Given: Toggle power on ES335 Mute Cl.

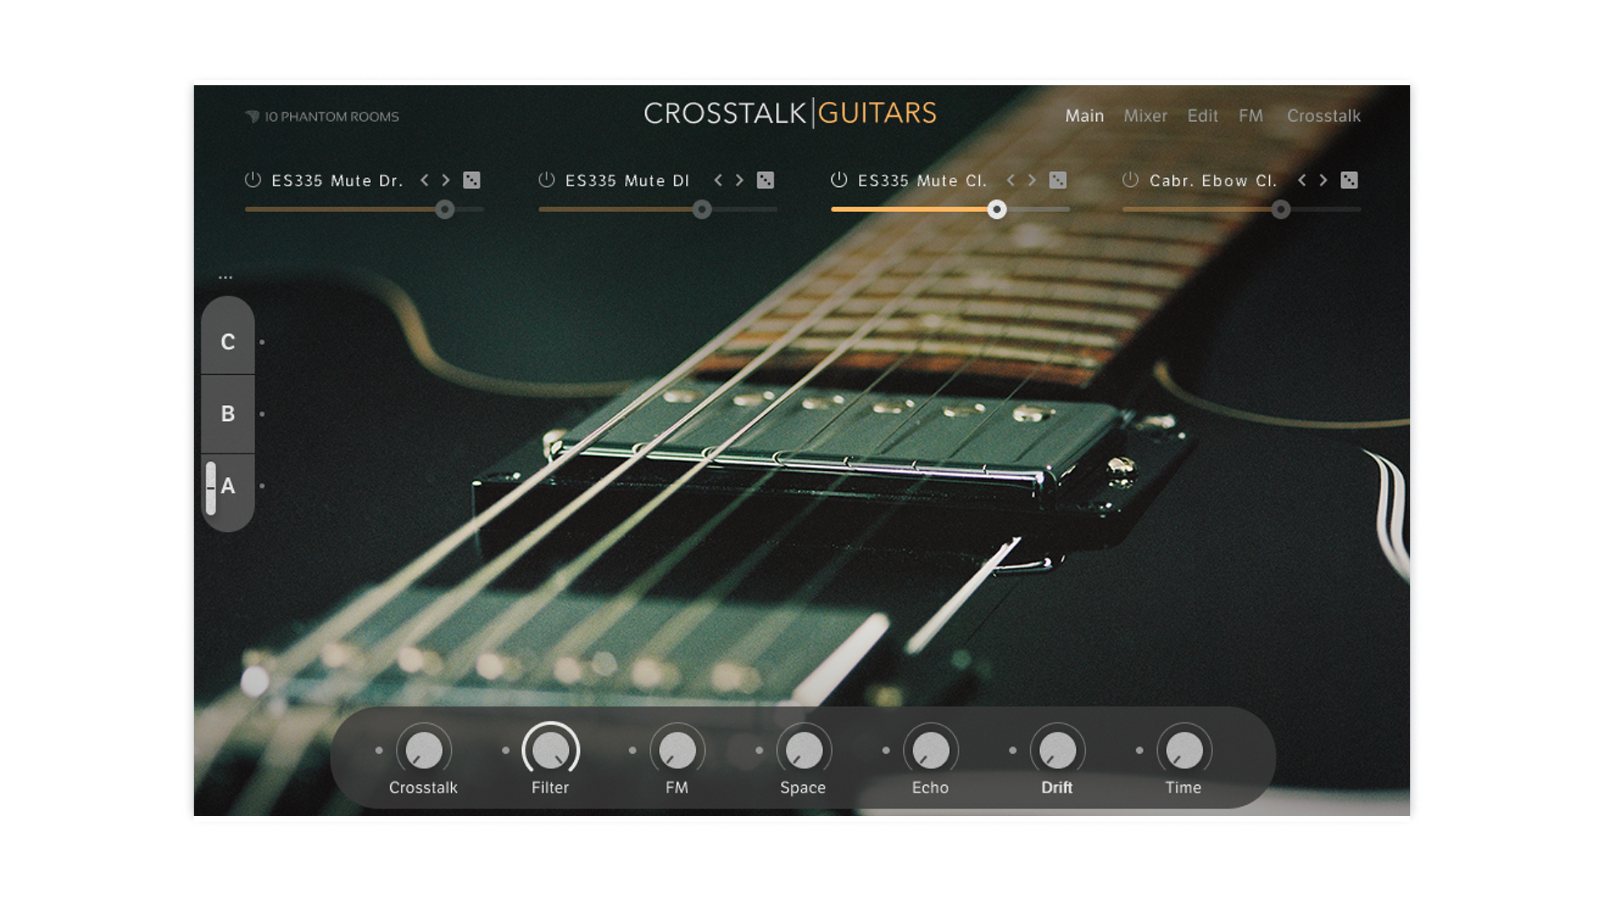Looking at the screenshot, I should [x=838, y=179].
